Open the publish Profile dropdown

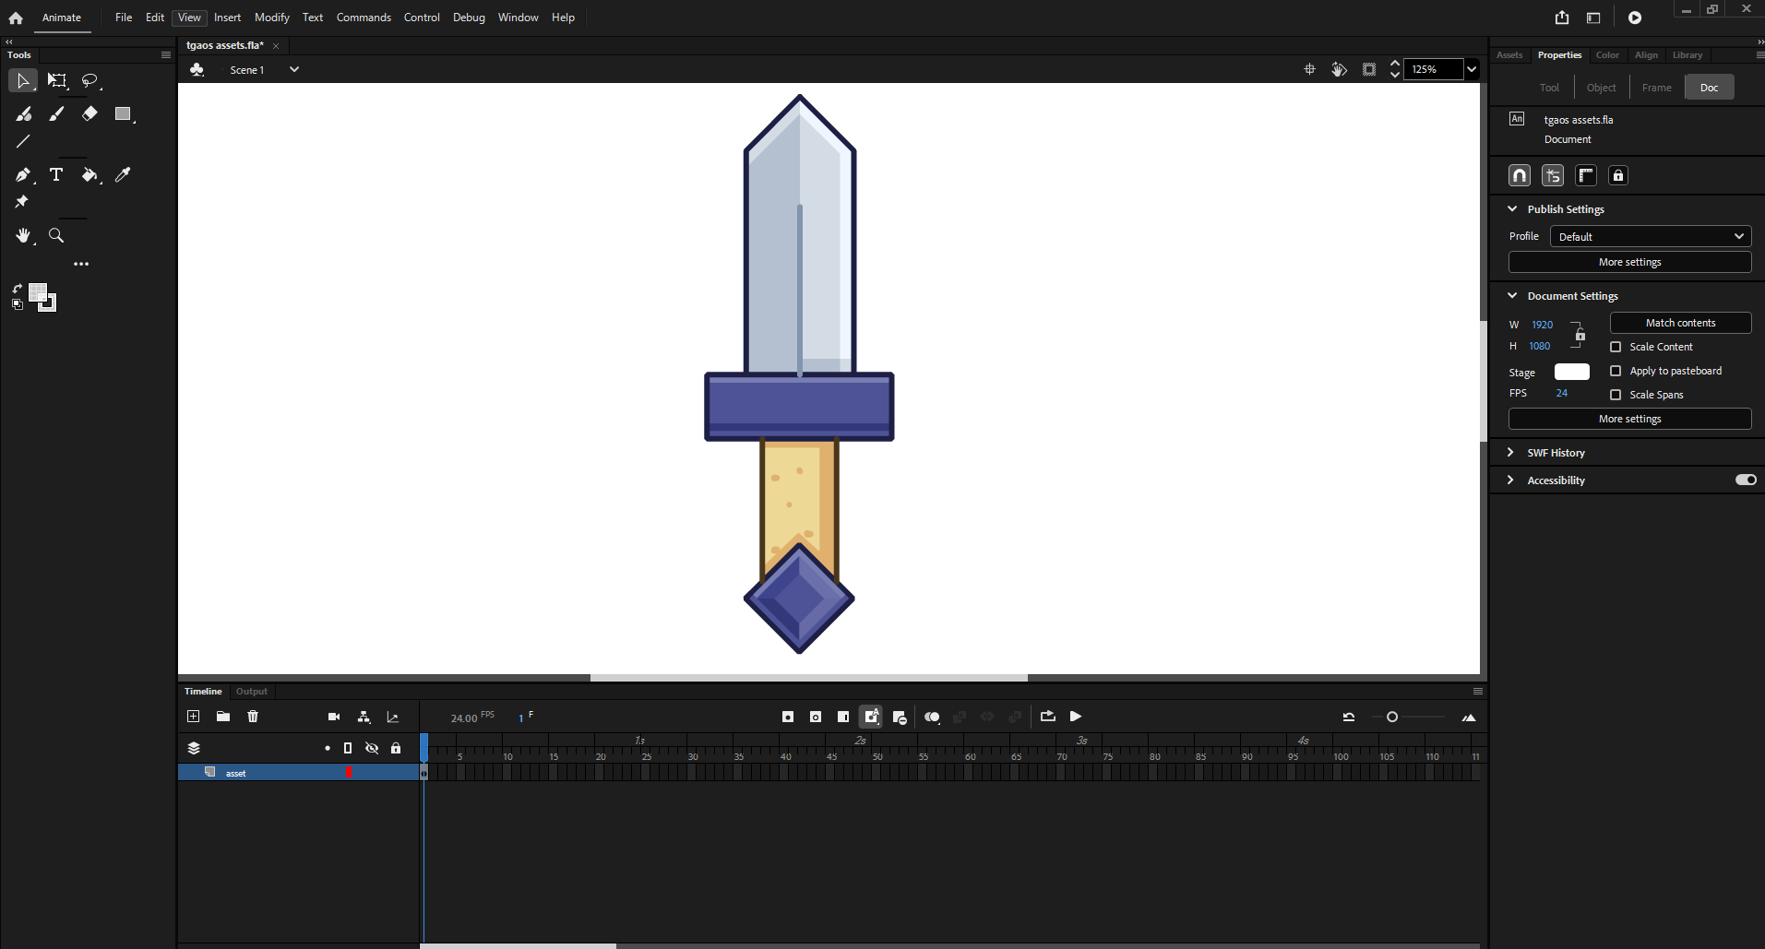tap(1650, 237)
